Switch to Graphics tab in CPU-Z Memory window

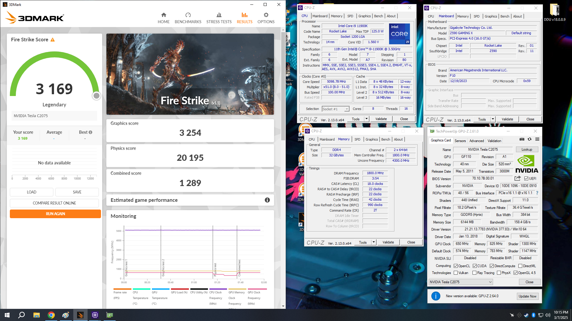[x=372, y=139]
